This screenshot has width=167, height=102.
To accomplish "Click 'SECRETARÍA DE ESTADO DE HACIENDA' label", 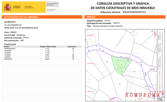I will [x=52, y=4].
